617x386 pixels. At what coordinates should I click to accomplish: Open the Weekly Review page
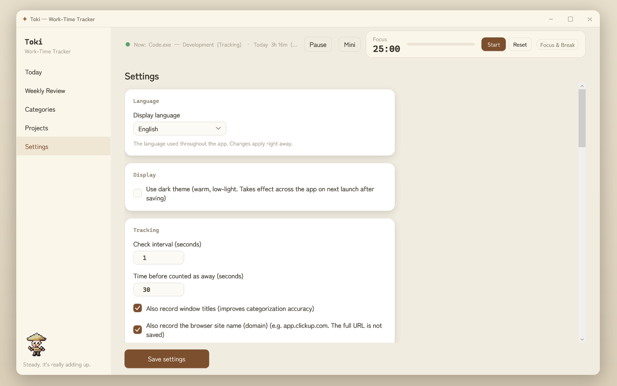point(63,91)
